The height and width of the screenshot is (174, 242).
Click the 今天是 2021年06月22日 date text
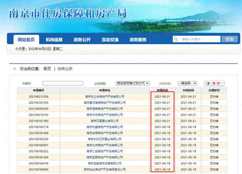(x=39, y=49)
